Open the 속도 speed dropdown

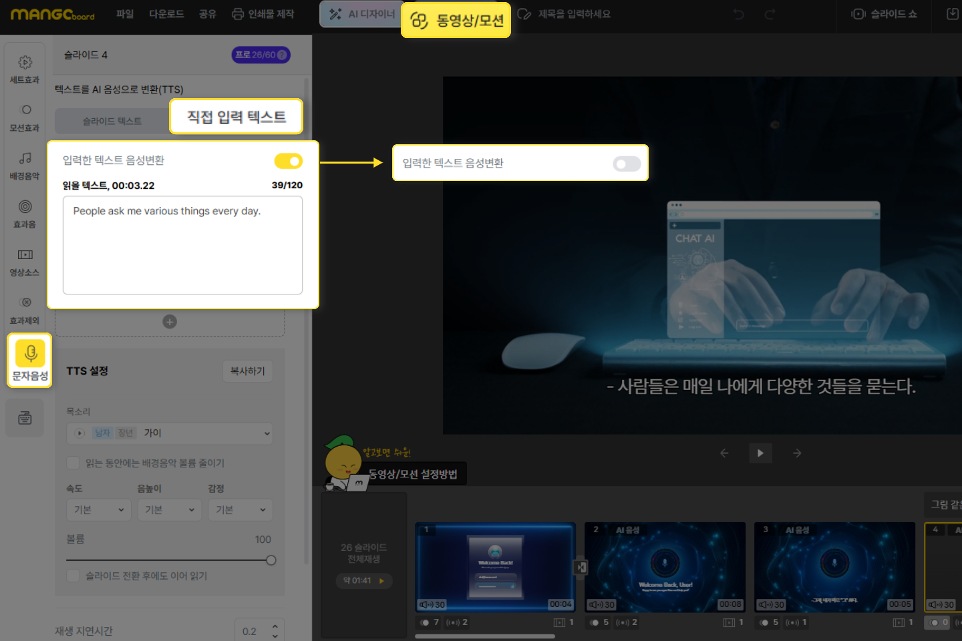pyautogui.click(x=98, y=510)
